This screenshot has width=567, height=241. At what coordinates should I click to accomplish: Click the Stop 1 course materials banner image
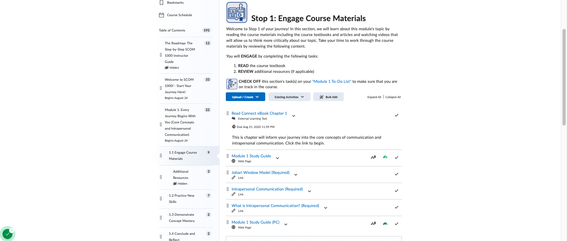click(x=237, y=12)
